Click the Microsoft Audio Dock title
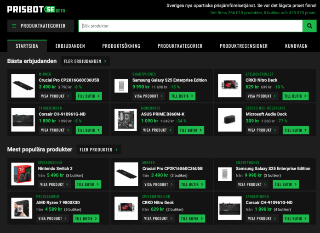320x233 pixels. (266, 114)
